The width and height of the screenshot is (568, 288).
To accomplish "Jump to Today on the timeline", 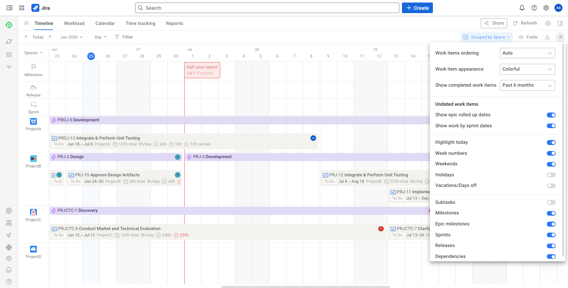I will (38, 37).
